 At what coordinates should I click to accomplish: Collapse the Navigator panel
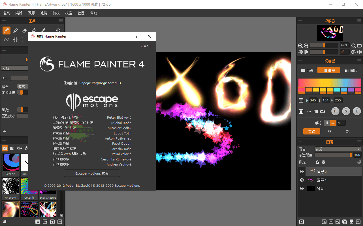pyautogui.click(x=300, y=21)
